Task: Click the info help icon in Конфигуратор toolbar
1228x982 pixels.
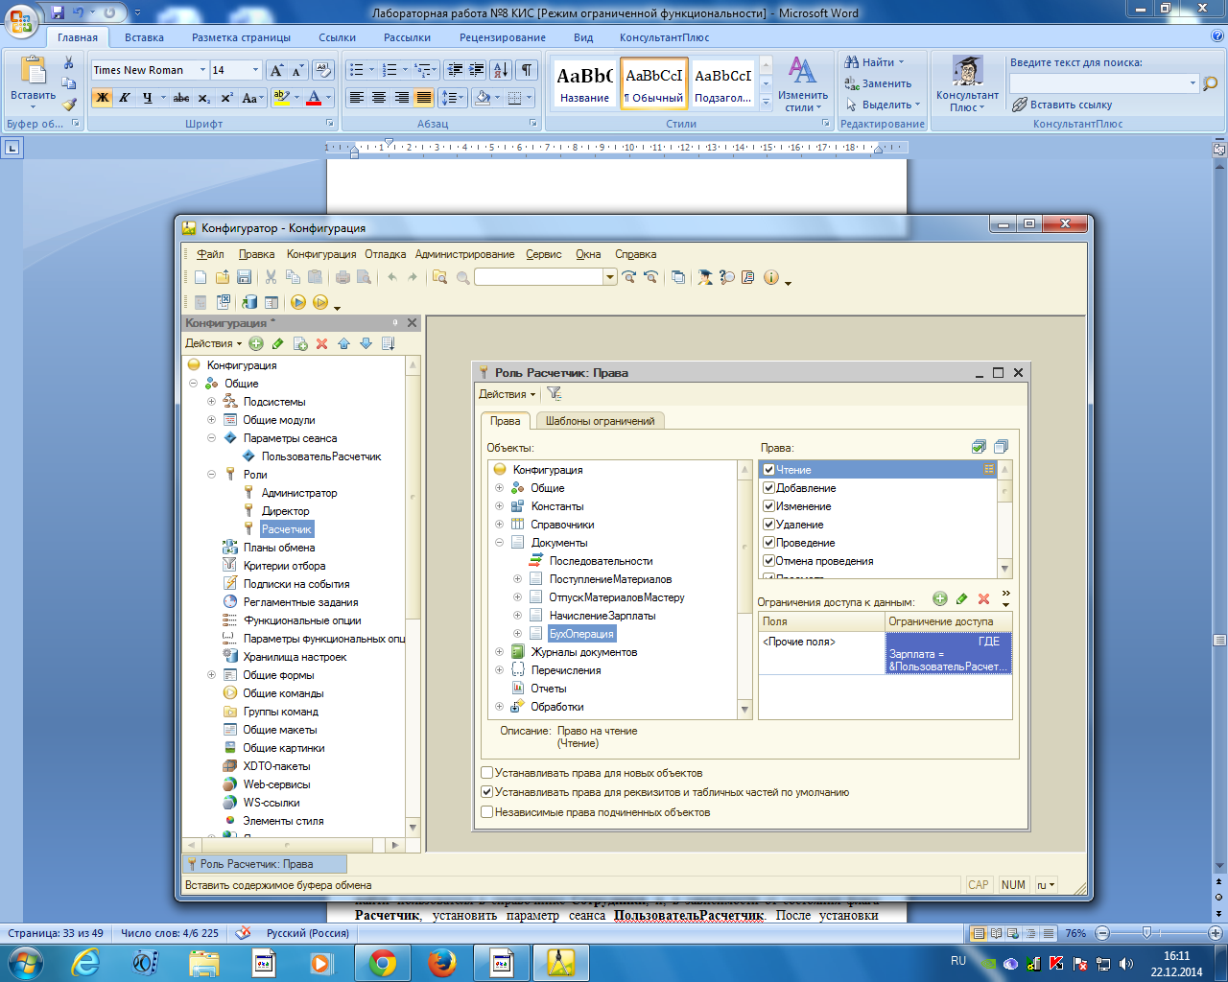Action: (771, 277)
